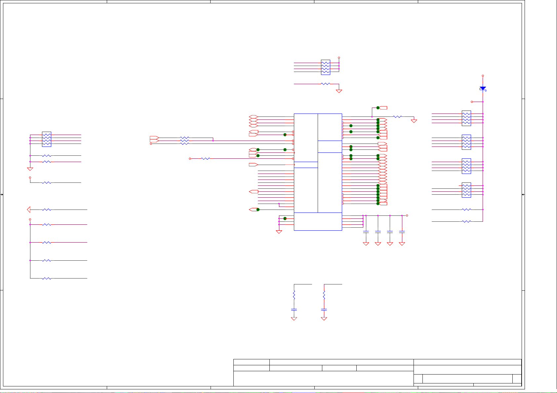The width and height of the screenshot is (557, 393).
Task: Select the lowest of four stacked right-side resistor networks
Action: click(466, 190)
